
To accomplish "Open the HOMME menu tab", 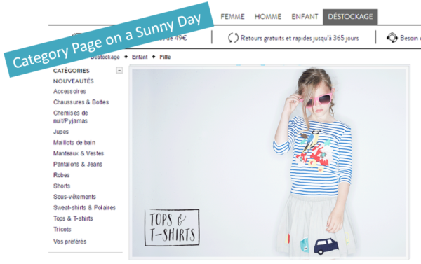I will pyautogui.click(x=268, y=17).
